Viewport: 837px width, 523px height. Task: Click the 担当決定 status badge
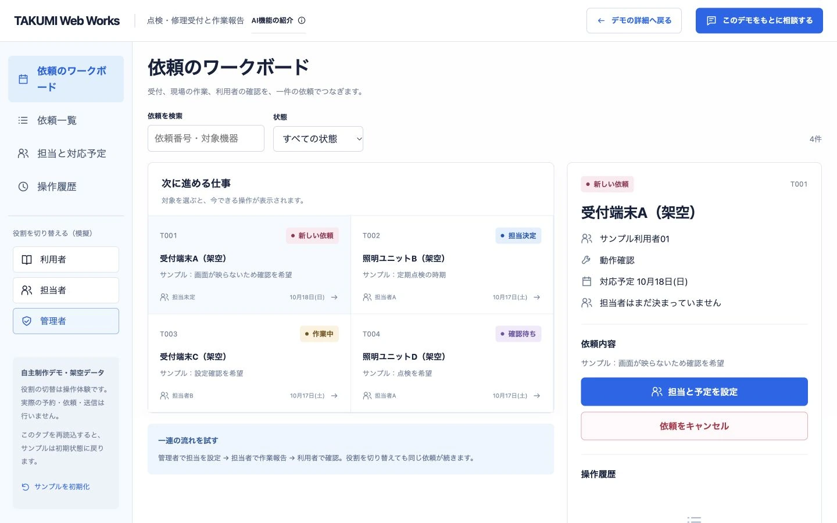(x=518, y=235)
